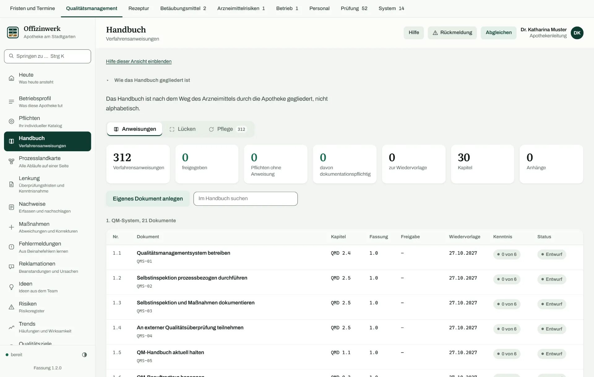This screenshot has width=594, height=377.
Task: Click the DK user avatar
Action: coord(577,33)
